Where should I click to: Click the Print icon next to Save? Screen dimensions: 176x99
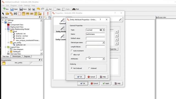click(x=29, y=9)
